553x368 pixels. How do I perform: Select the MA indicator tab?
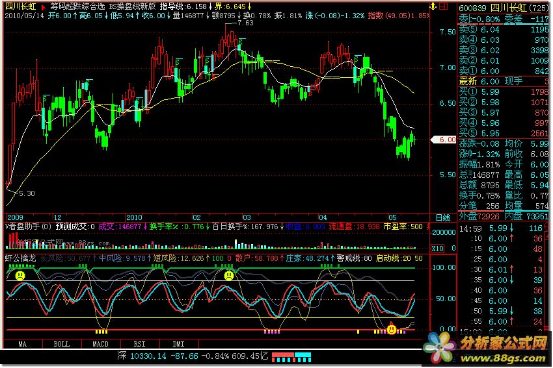(23, 343)
